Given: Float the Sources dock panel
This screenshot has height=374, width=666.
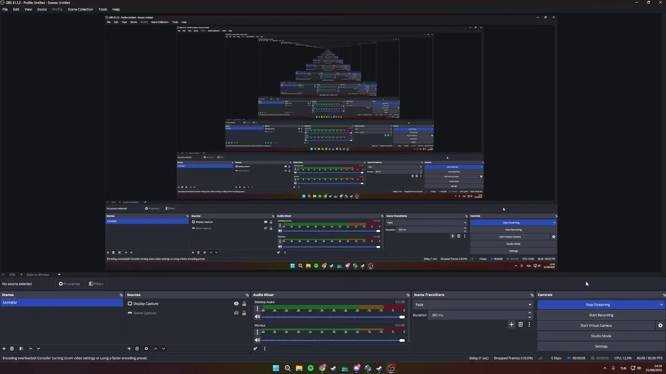Looking at the screenshot, I should click(247, 295).
